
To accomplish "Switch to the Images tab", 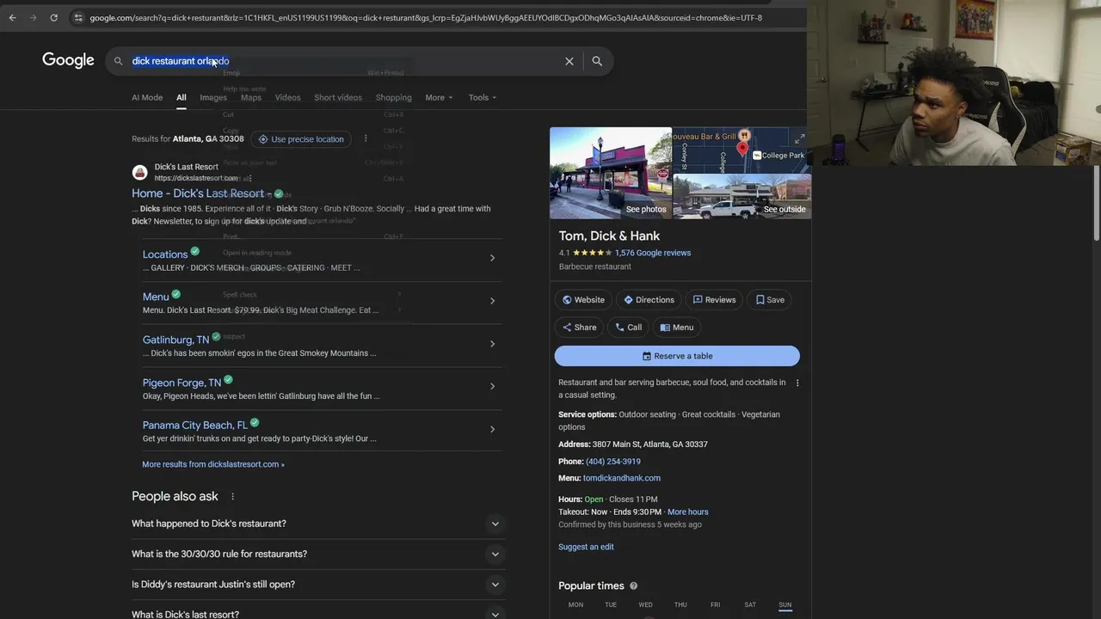I will point(213,97).
